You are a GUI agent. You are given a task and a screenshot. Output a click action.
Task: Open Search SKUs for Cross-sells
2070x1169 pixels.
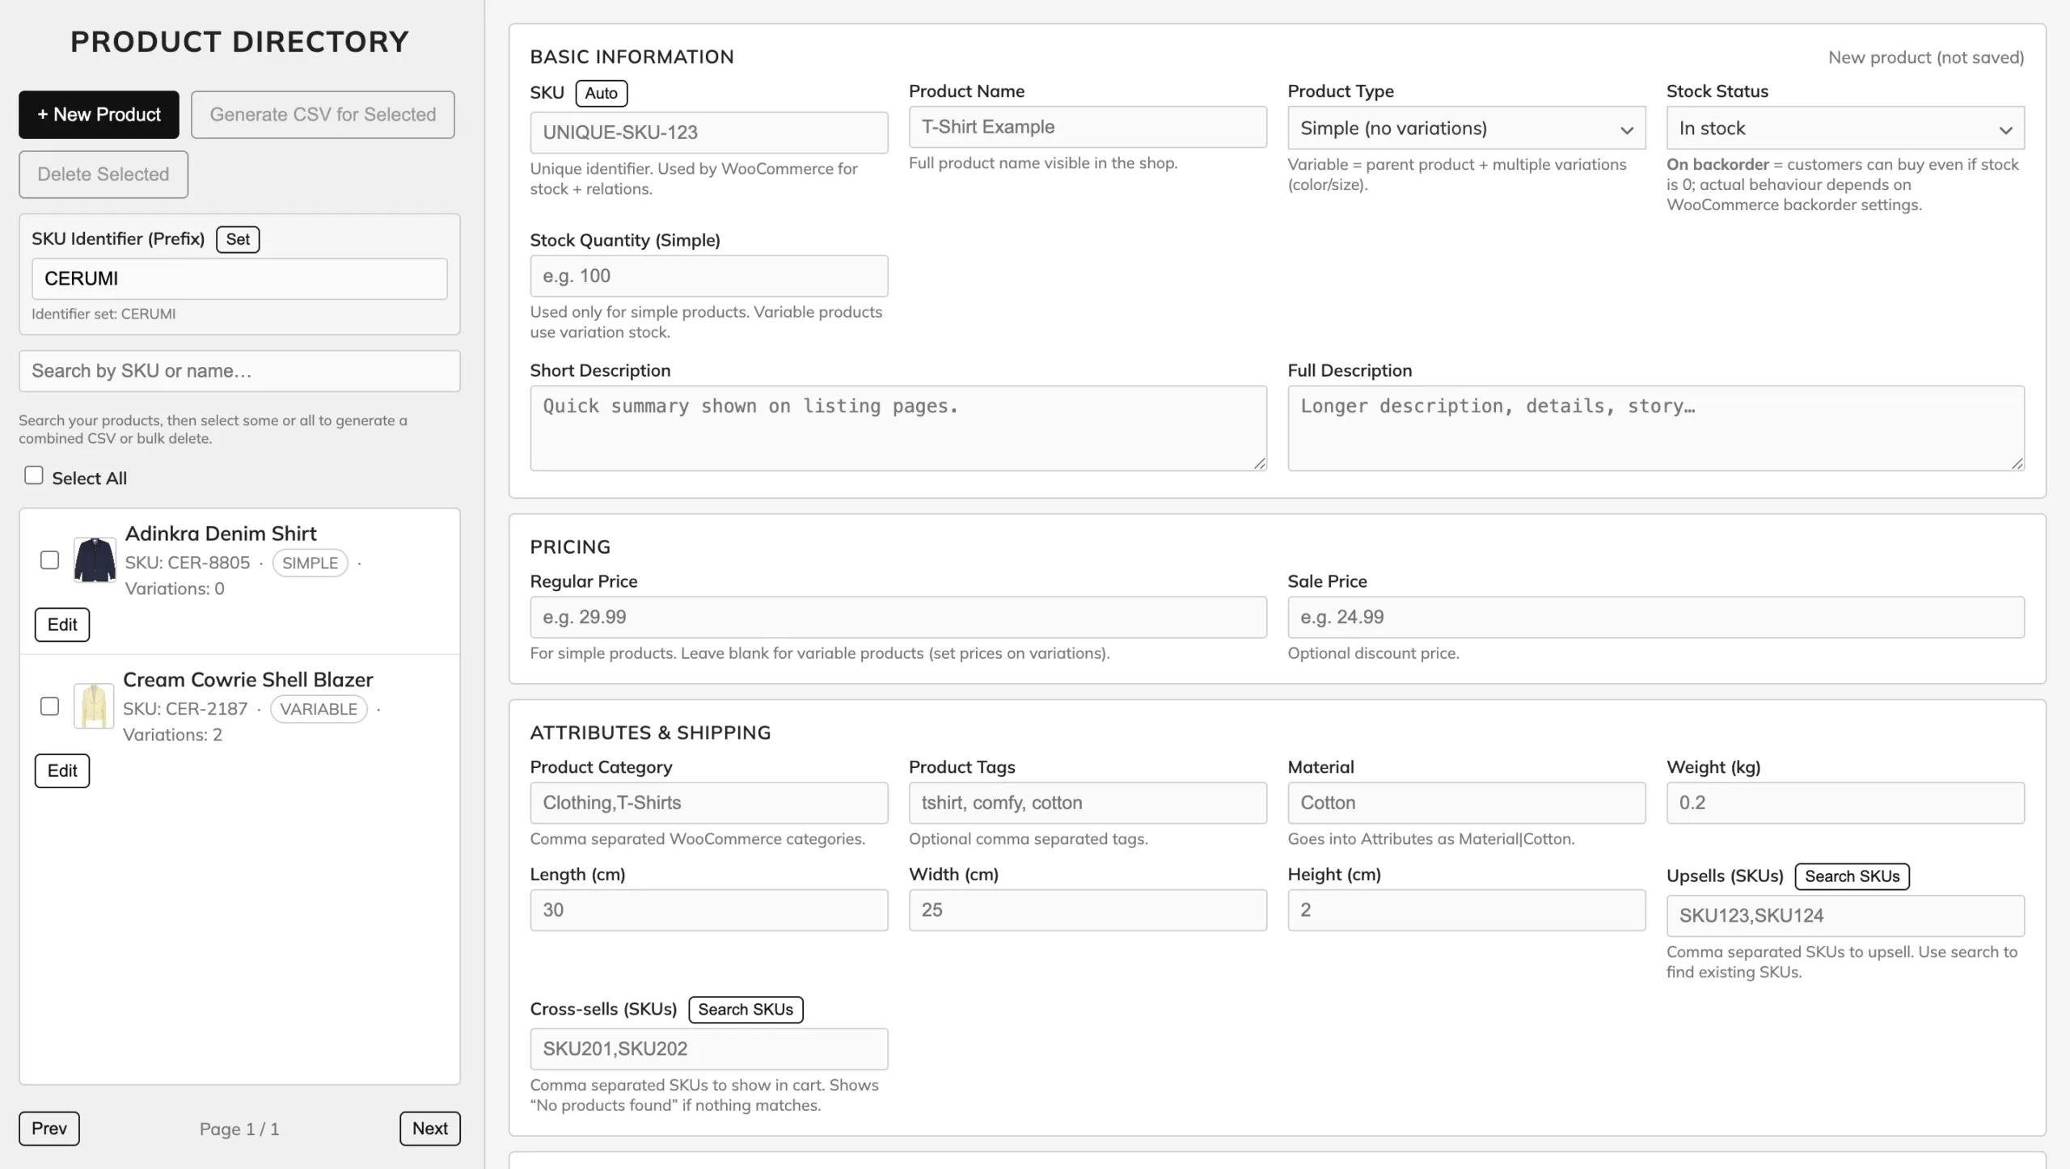coord(745,1010)
